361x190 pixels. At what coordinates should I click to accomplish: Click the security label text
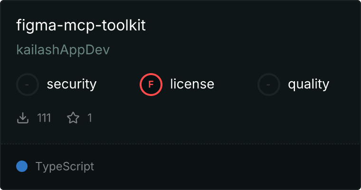click(72, 84)
